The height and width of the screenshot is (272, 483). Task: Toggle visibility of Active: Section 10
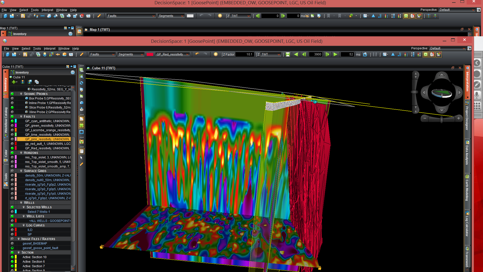point(12,257)
